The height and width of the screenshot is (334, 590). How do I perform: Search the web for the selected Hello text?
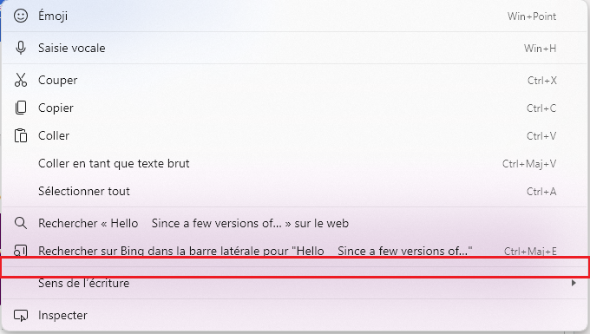tap(295, 224)
